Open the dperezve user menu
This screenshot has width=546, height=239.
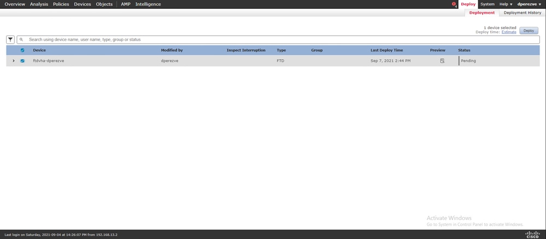[x=529, y=4]
